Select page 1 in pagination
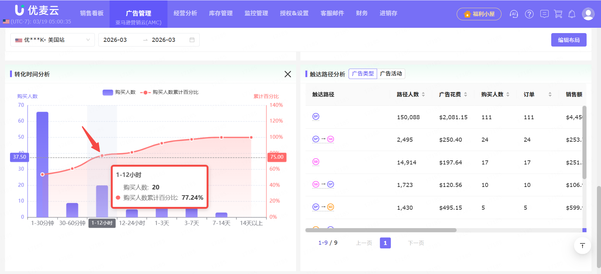The width and height of the screenshot is (601, 274). pos(385,243)
